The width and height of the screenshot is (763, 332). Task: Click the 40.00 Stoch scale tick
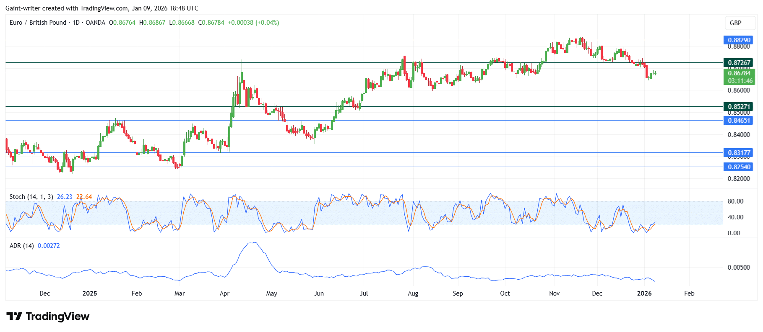pos(735,217)
